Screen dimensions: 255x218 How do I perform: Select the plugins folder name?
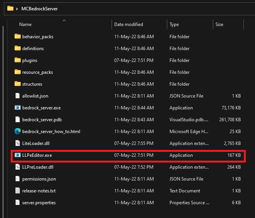pyautogui.click(x=30, y=60)
